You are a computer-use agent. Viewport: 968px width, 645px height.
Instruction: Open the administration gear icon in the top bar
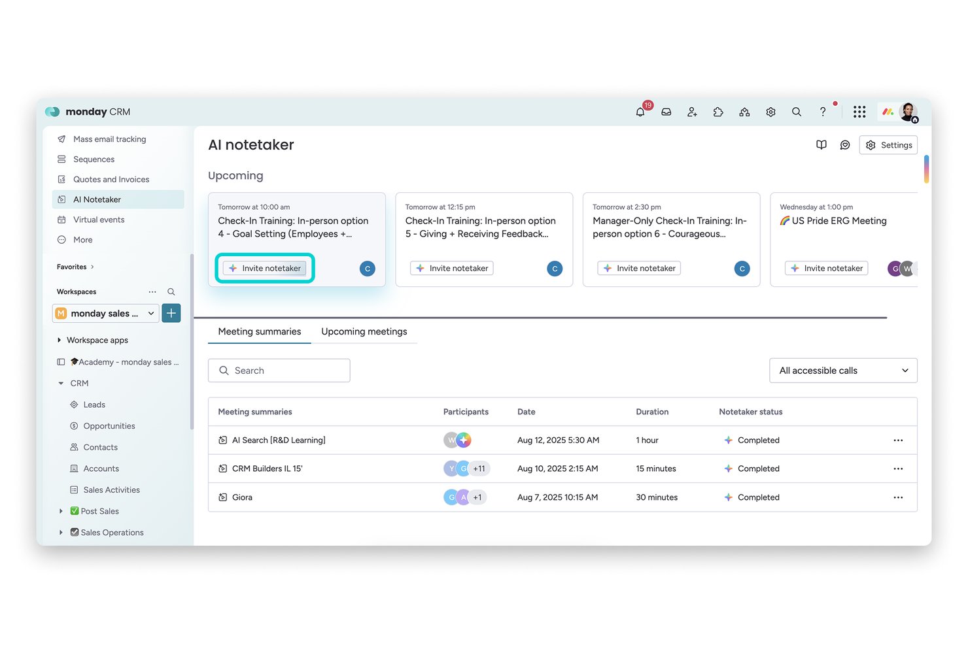pos(770,112)
